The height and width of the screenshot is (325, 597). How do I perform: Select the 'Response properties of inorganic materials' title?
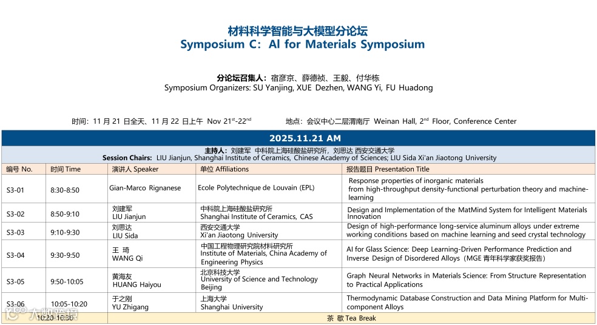tap(468, 189)
